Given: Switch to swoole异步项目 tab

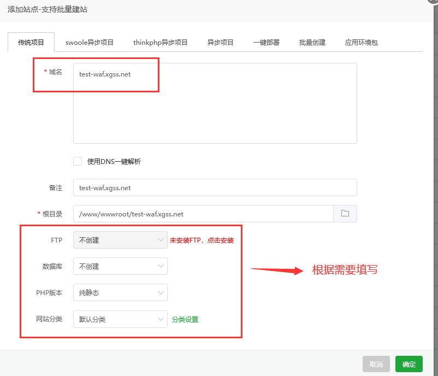Looking at the screenshot, I should coord(90,42).
